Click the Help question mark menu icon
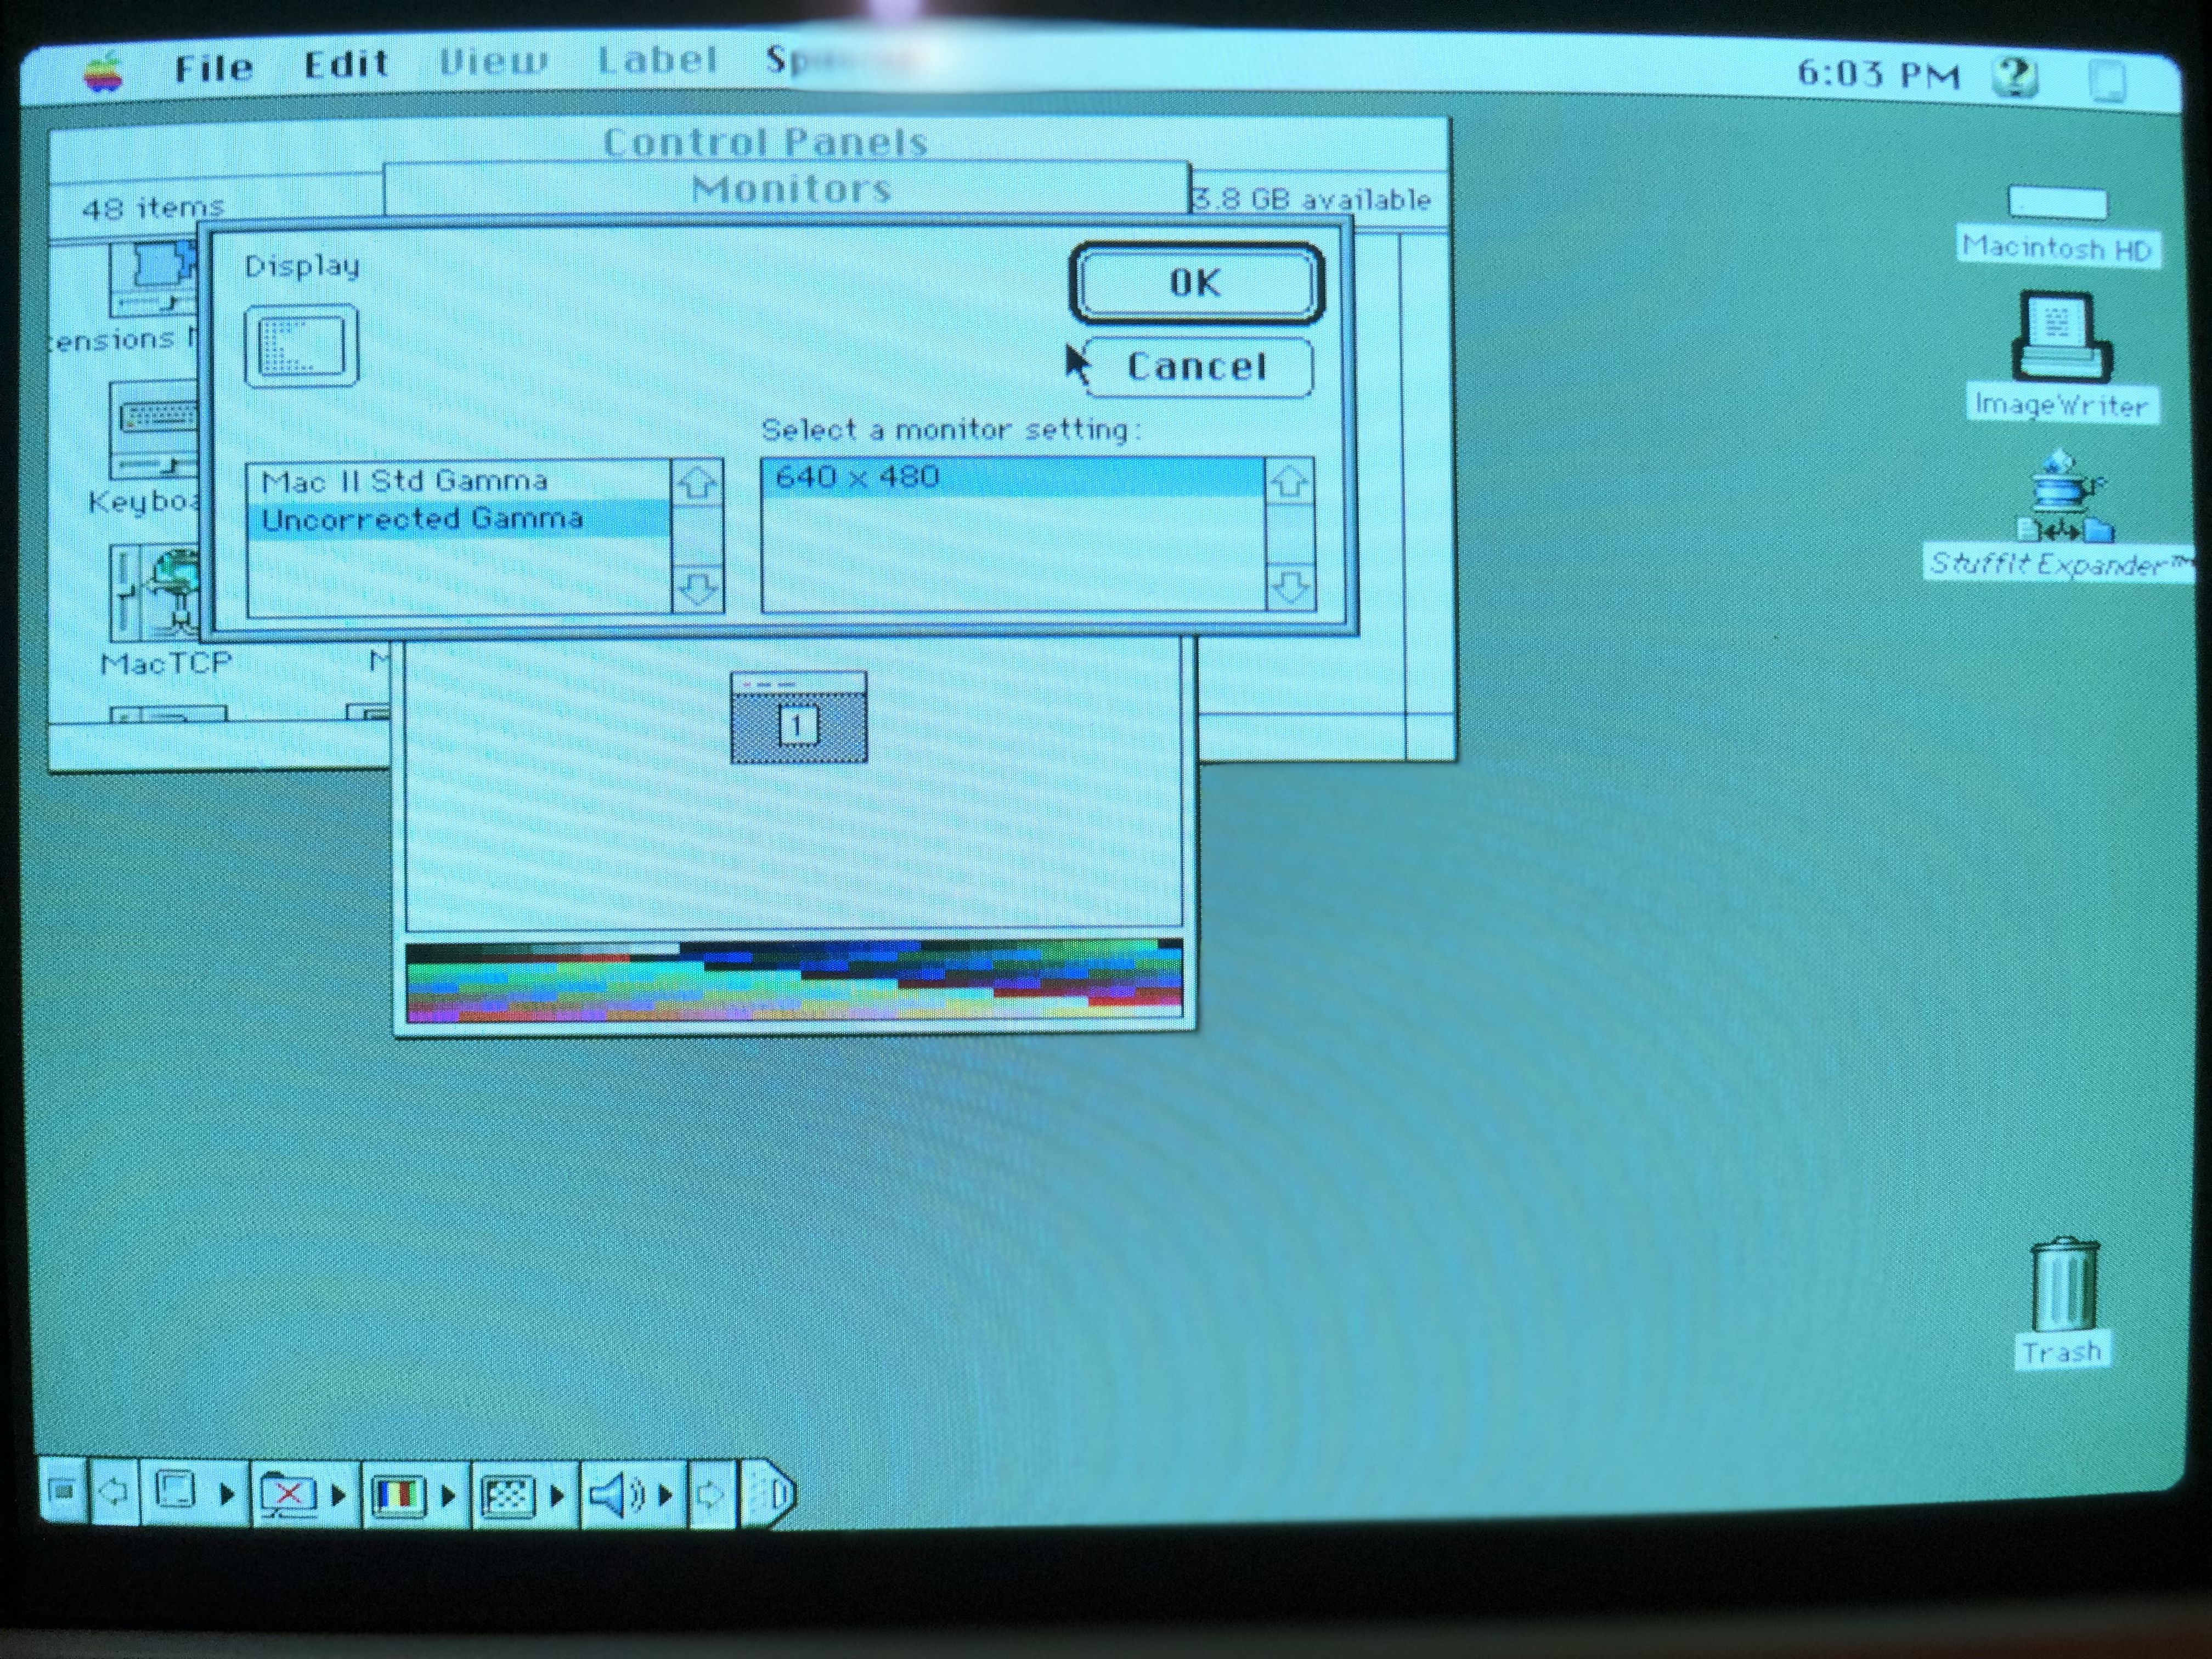The height and width of the screenshot is (1659, 2212). [x=2014, y=78]
